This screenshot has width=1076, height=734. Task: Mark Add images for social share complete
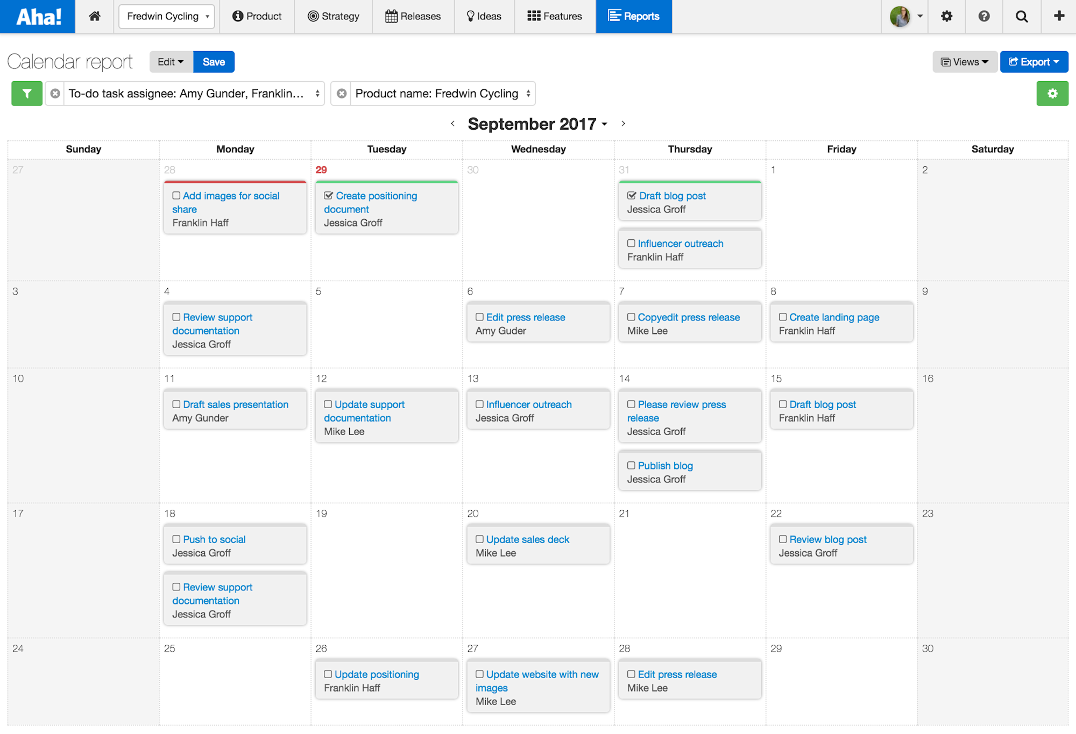[176, 195]
